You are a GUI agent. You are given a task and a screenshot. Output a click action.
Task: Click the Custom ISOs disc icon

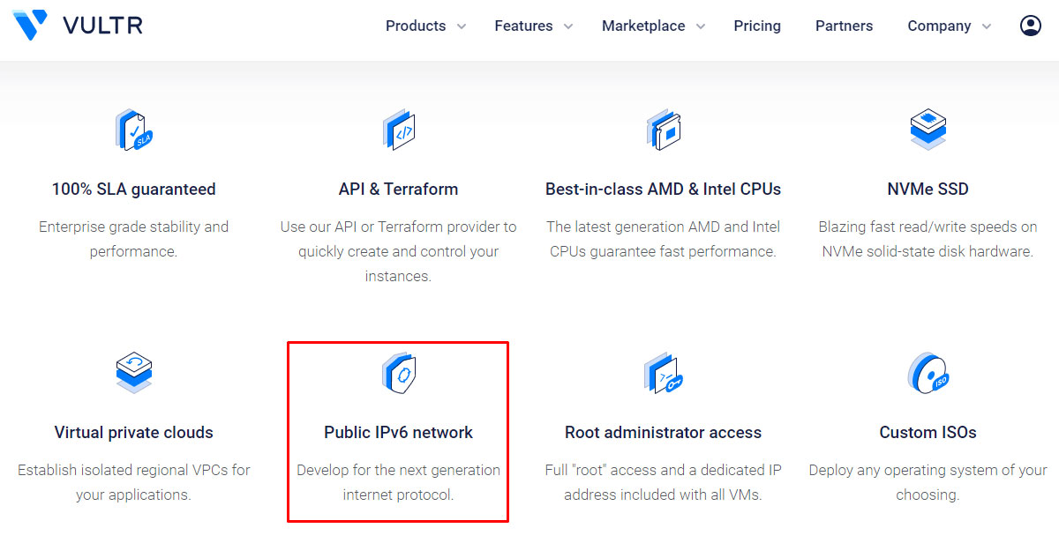(x=928, y=373)
